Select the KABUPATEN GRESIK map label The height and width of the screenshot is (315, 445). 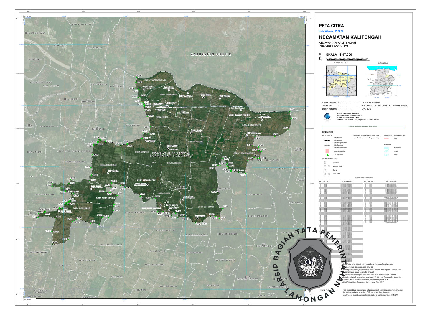pos(211,55)
